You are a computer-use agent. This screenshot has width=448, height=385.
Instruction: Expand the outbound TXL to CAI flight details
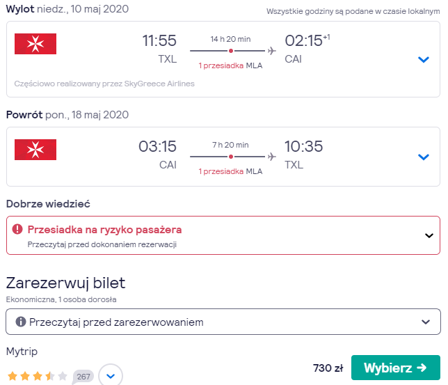pos(424,59)
